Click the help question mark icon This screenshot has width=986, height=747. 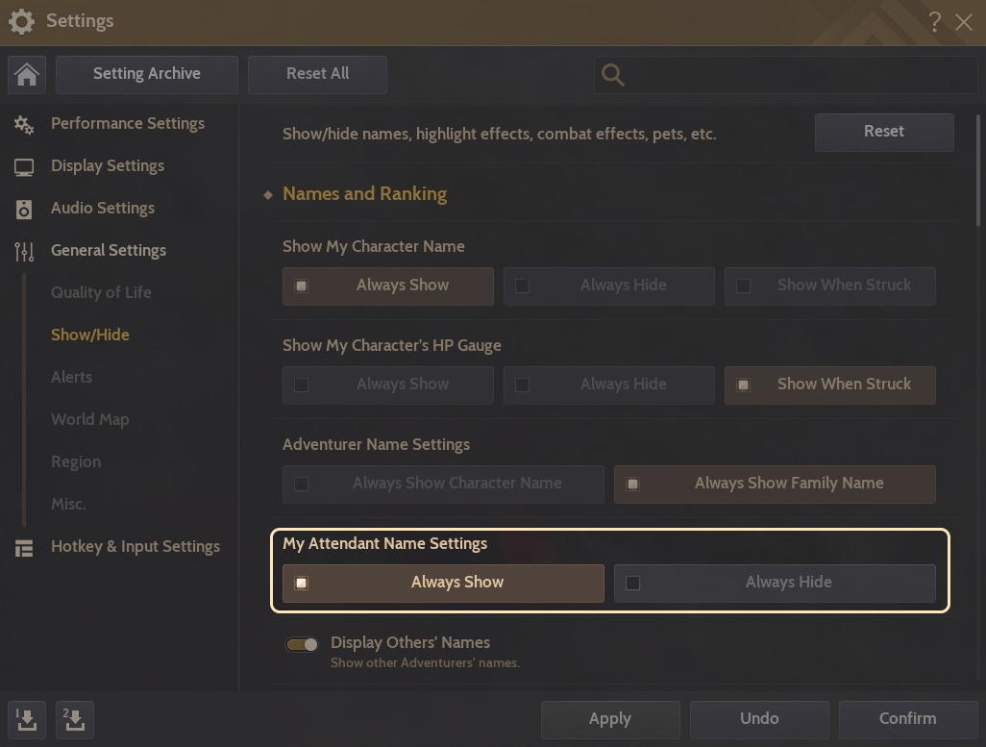(934, 21)
